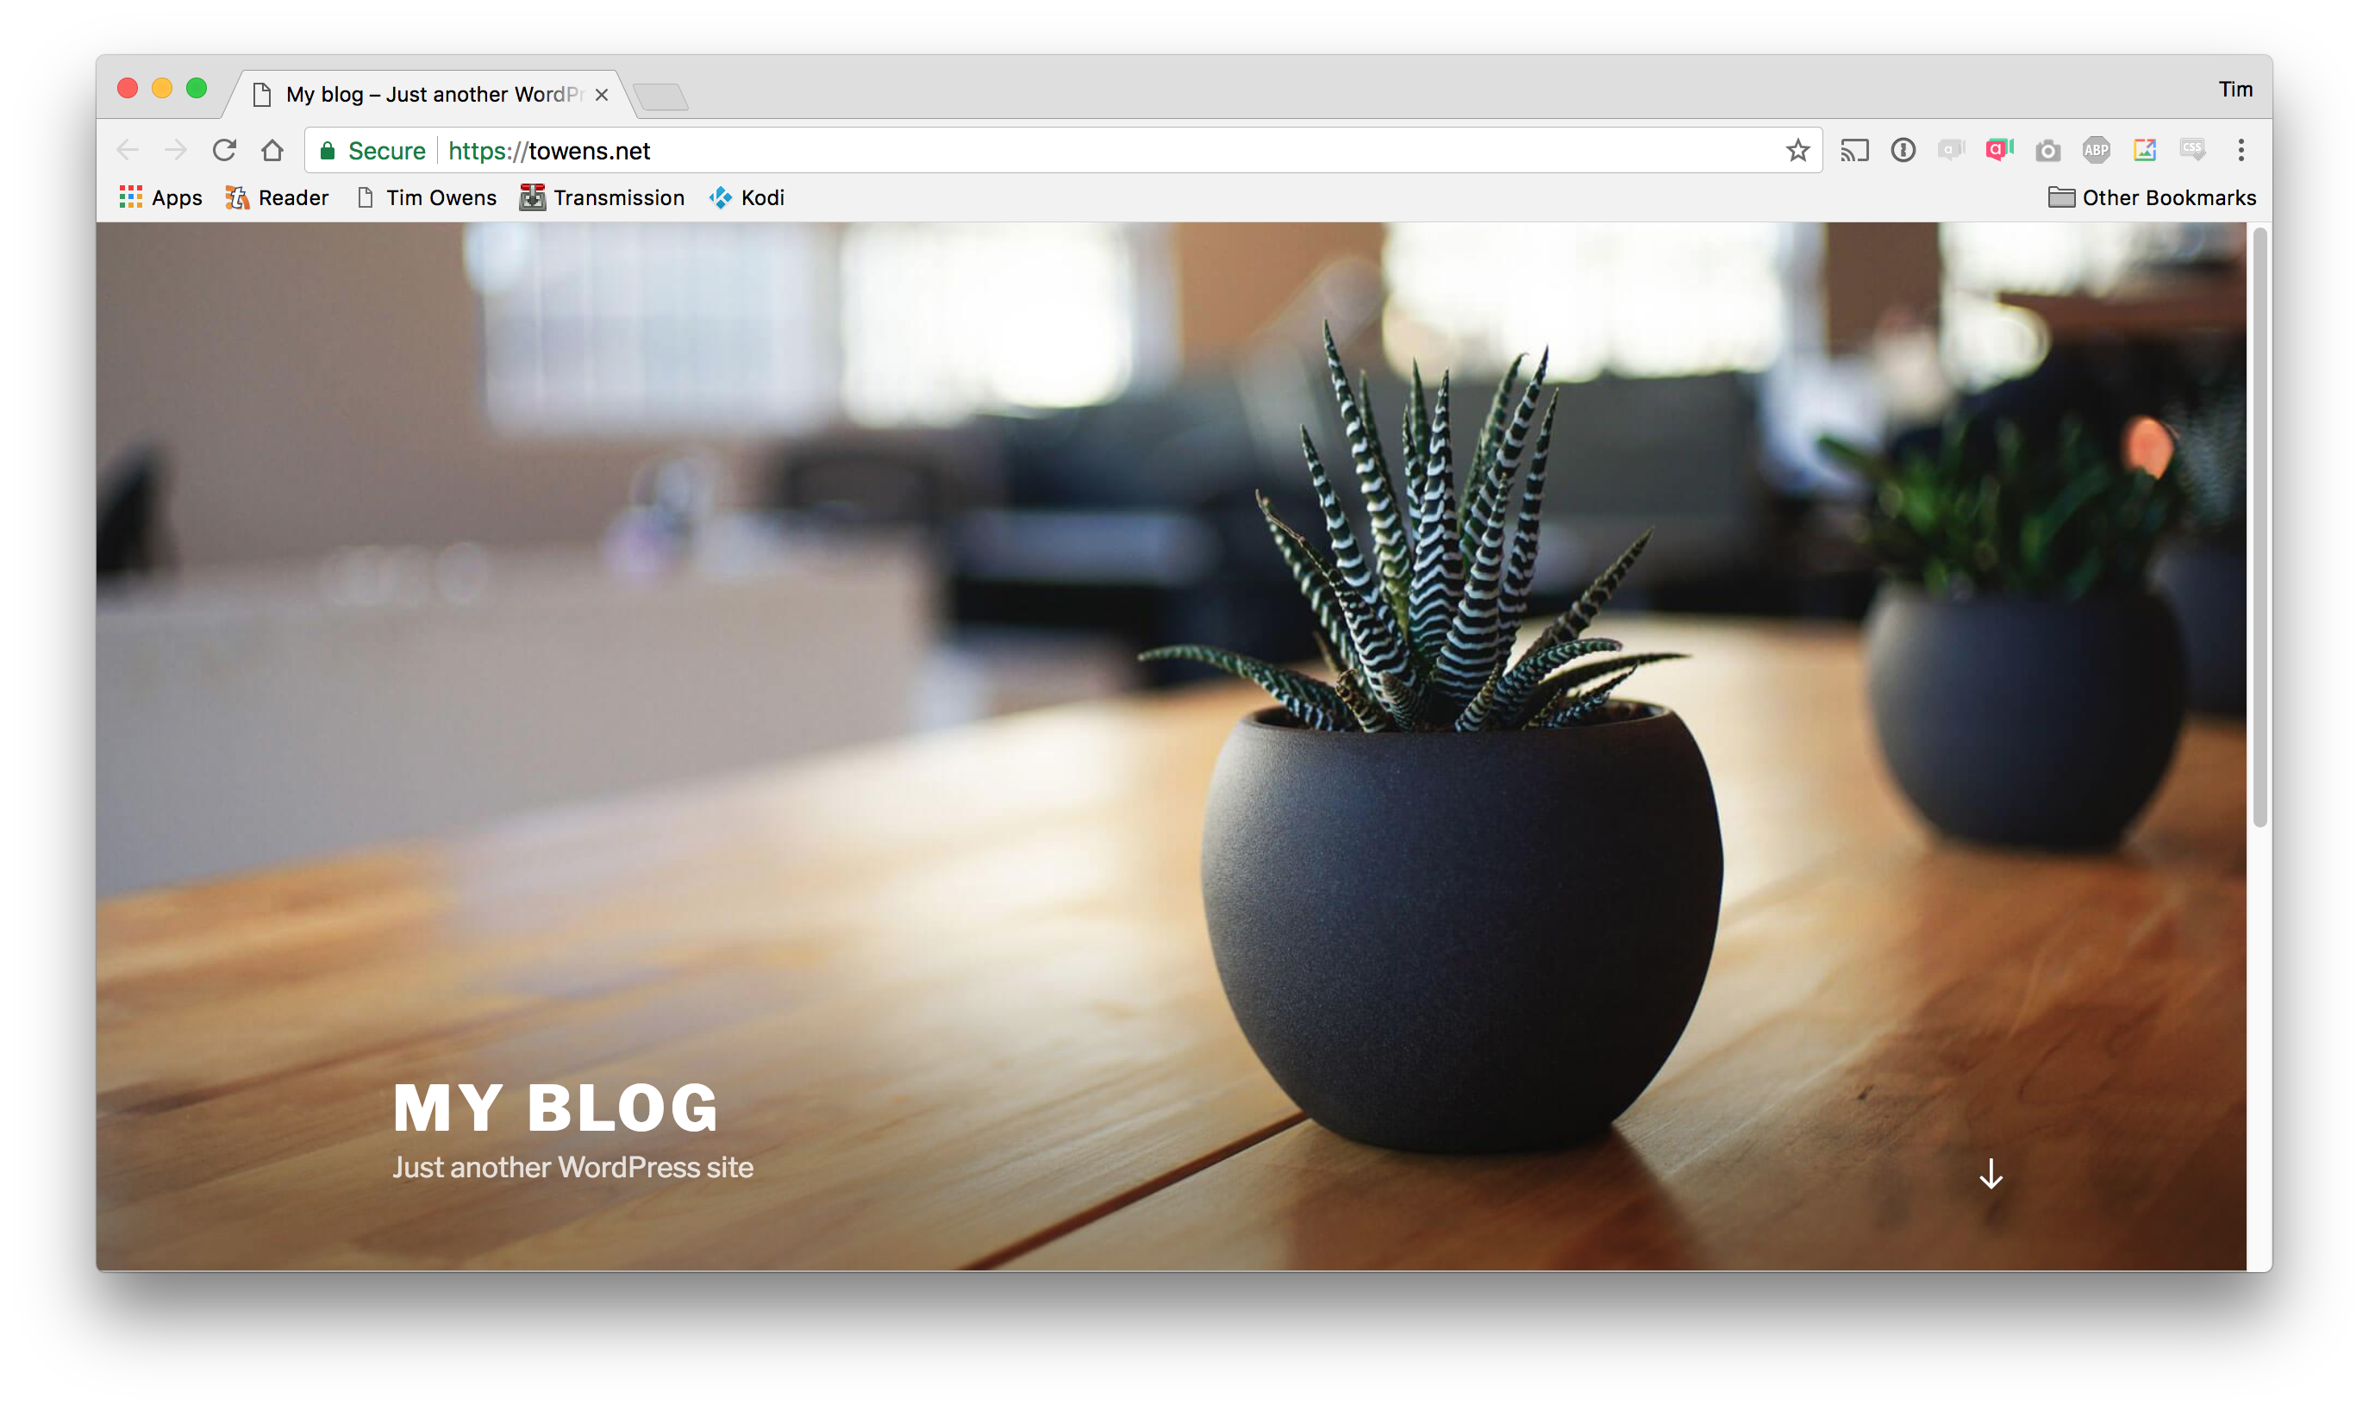
Task: Click the Transmission bookmark icon
Action: point(532,197)
